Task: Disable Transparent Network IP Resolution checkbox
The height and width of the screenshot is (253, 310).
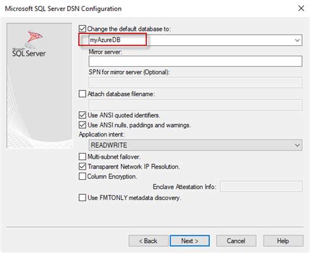Action: coord(82,167)
